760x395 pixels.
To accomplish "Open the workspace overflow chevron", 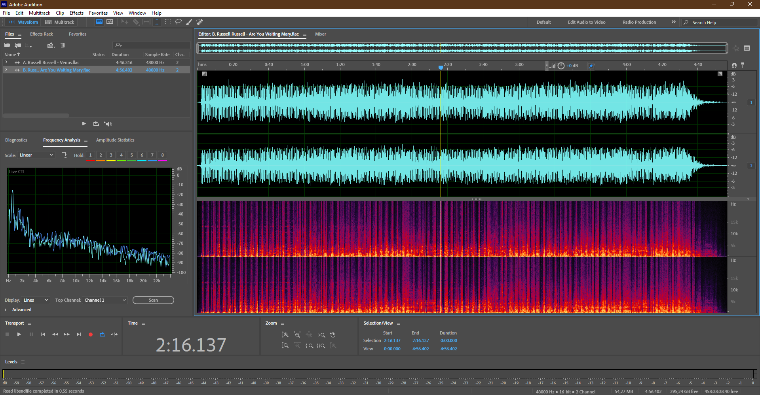I will pyautogui.click(x=674, y=22).
